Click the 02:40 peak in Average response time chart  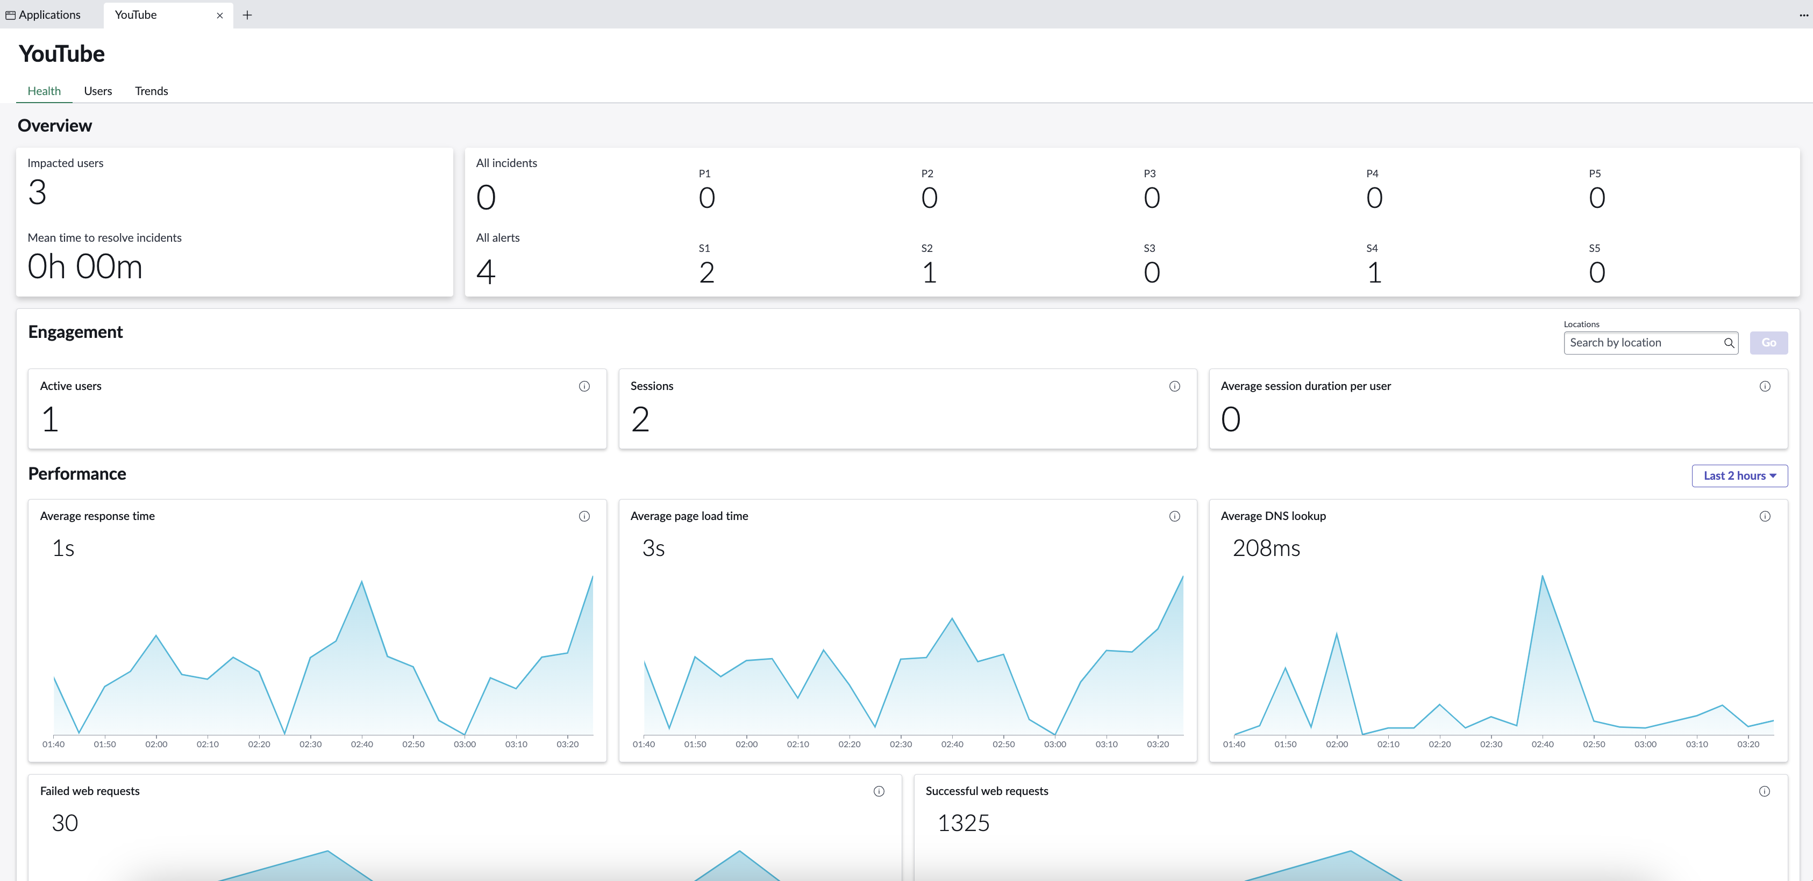362,581
